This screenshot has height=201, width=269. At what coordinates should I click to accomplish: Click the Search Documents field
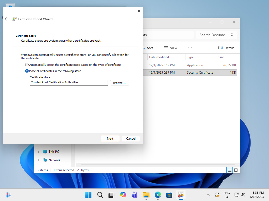(x=212, y=35)
